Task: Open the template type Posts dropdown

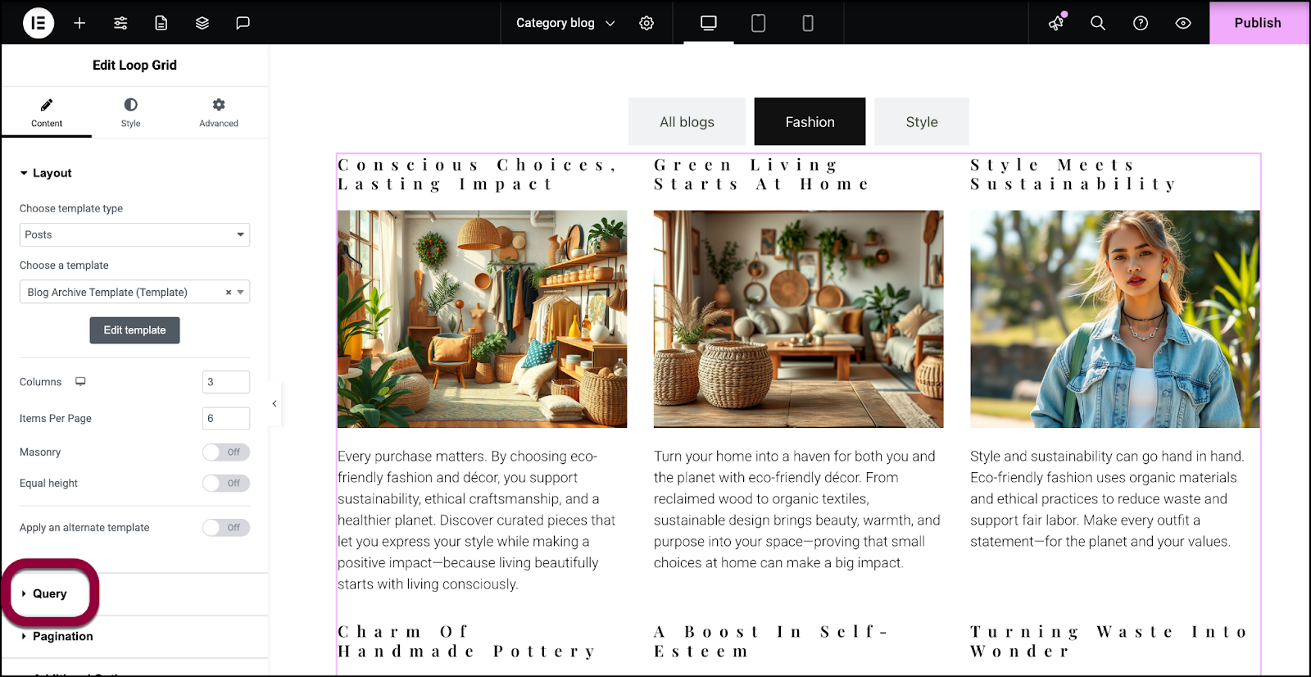Action: [134, 234]
